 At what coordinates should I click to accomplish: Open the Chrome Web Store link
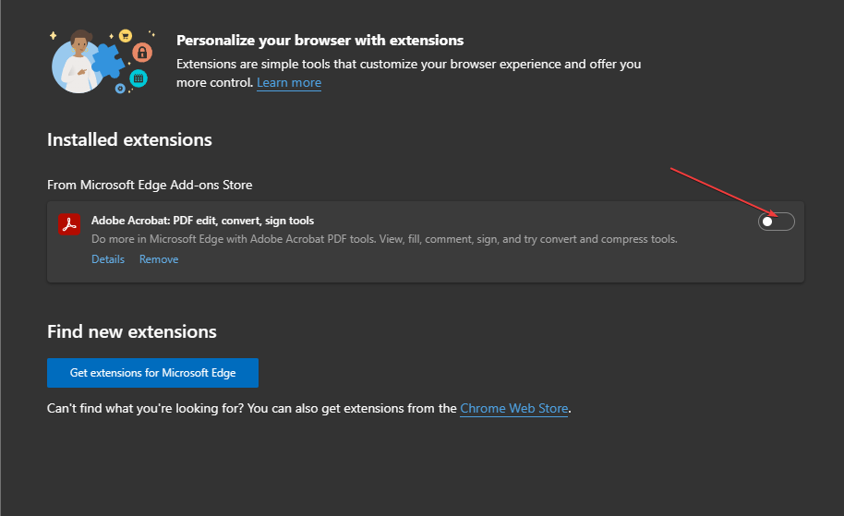click(x=513, y=408)
